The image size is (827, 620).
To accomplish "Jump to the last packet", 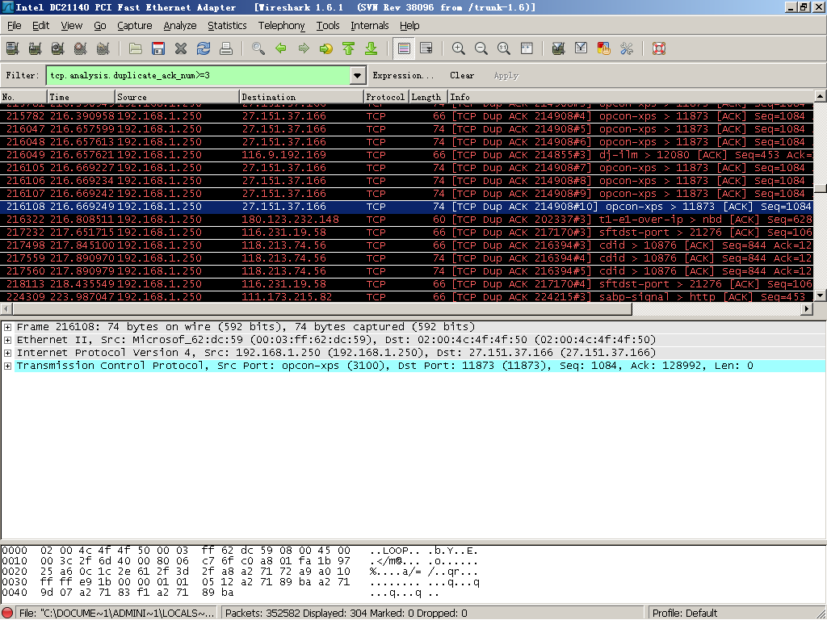I will click(x=372, y=48).
